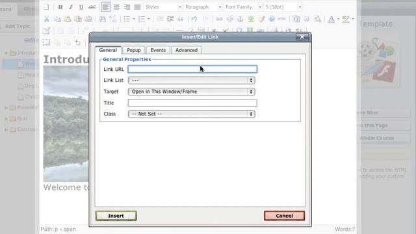
Task: Collapse the Introduction folder in tree
Action: pos(6,53)
